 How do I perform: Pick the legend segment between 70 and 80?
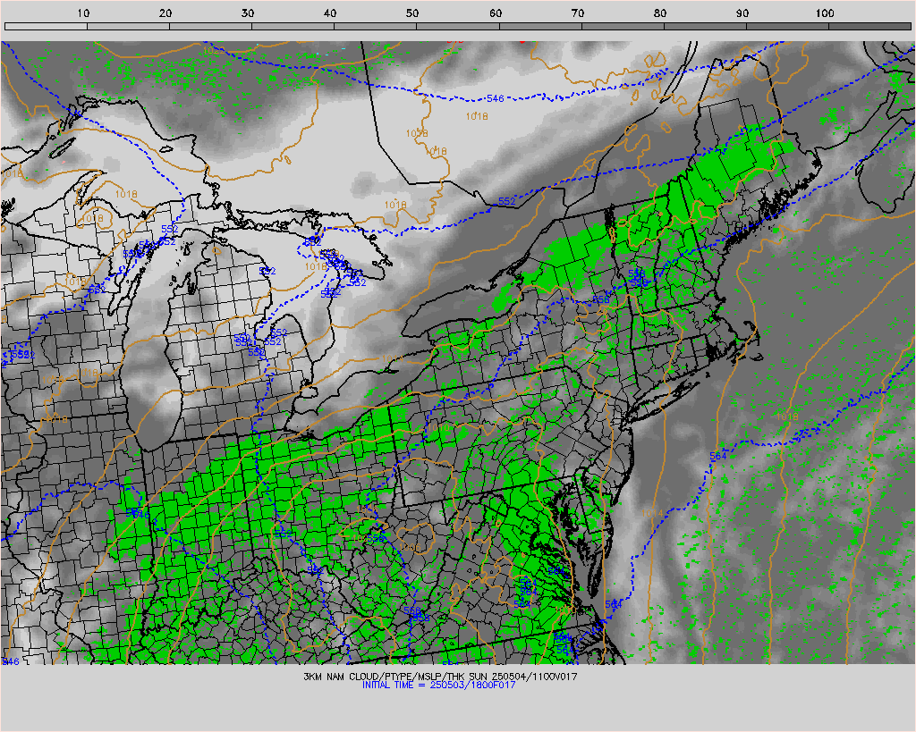coord(623,26)
